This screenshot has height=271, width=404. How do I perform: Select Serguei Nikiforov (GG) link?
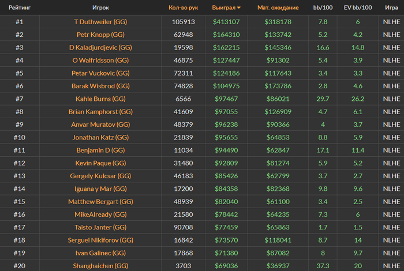[x=100, y=240]
